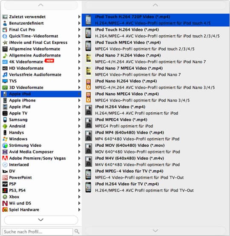This screenshot has width=230, height=236.
Task: Choose iPod Nano 7 H.264 Video profile
Action: (x=155, y=59)
